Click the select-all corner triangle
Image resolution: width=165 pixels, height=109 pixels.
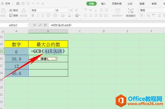click(2, 31)
